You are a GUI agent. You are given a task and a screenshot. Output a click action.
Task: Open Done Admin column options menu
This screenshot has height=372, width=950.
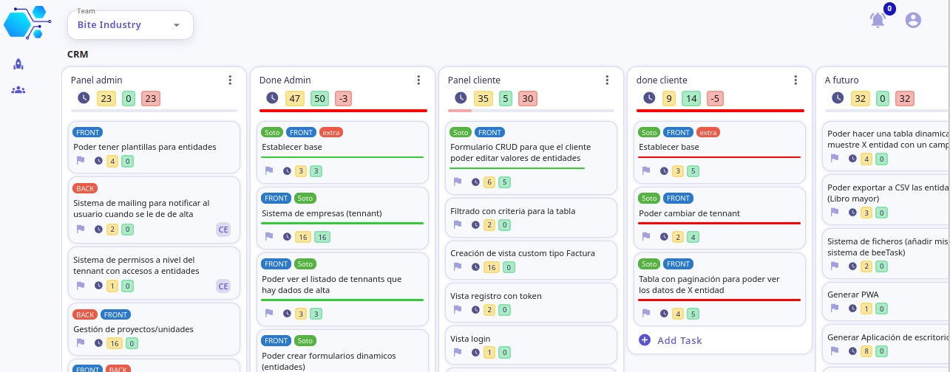[x=418, y=80]
